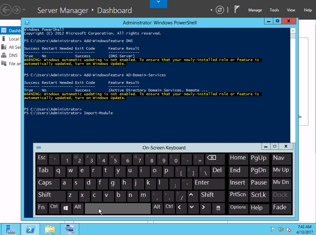Toggle the ScrLk key

259,195
